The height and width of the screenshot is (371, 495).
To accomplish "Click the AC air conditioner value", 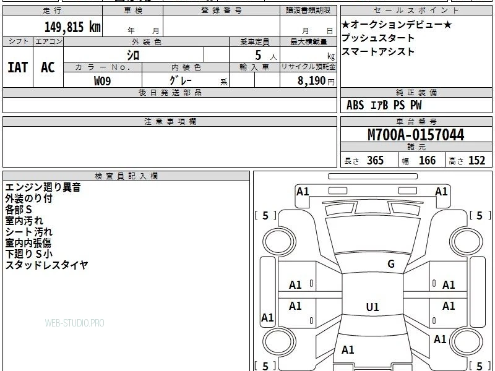I will point(48,67).
